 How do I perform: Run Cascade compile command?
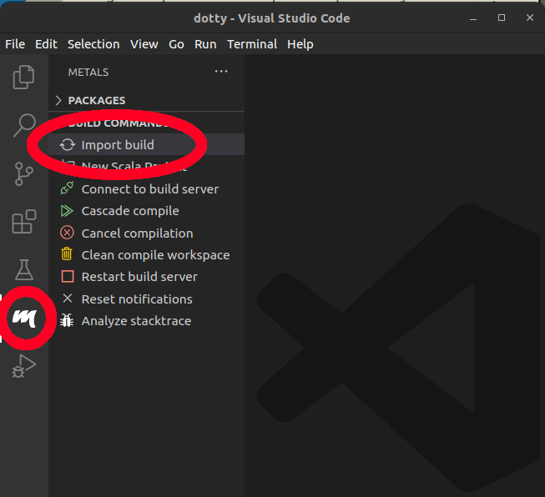(129, 211)
